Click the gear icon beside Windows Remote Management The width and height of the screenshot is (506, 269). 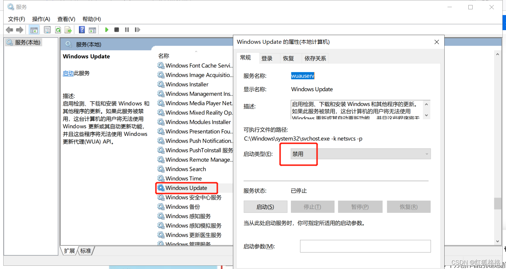pyautogui.click(x=161, y=160)
